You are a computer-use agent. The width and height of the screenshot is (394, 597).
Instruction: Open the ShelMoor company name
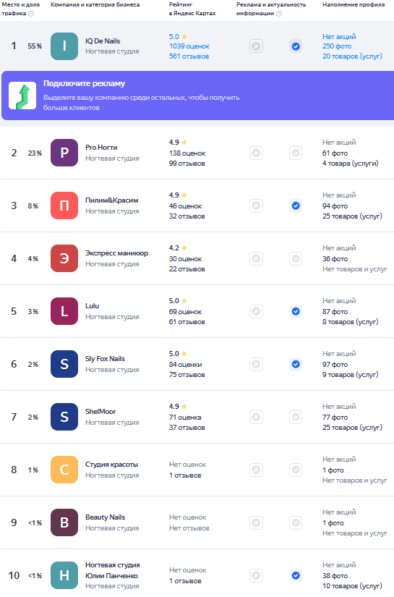coord(100,412)
